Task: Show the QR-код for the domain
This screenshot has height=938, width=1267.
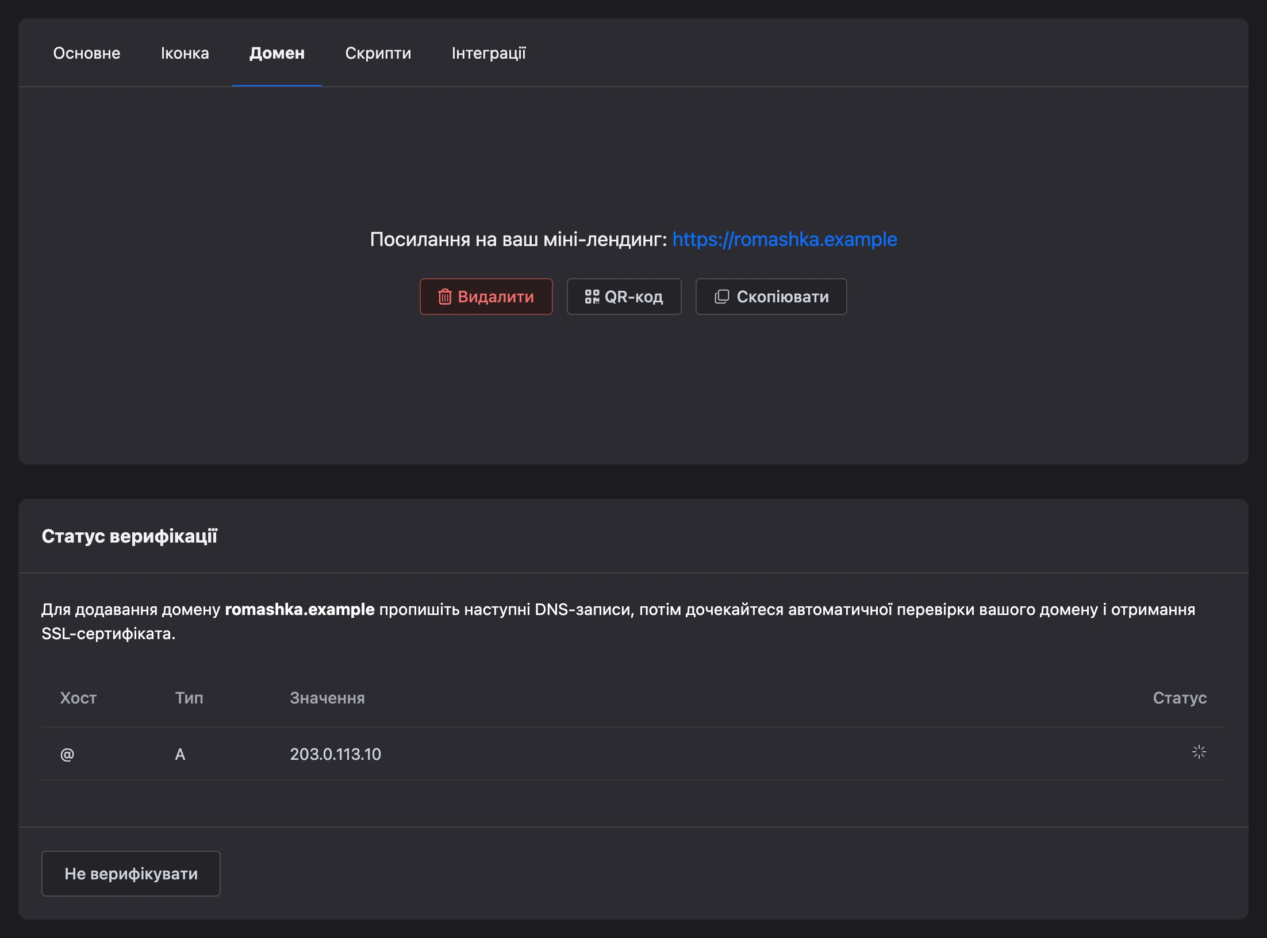Action: coord(624,297)
